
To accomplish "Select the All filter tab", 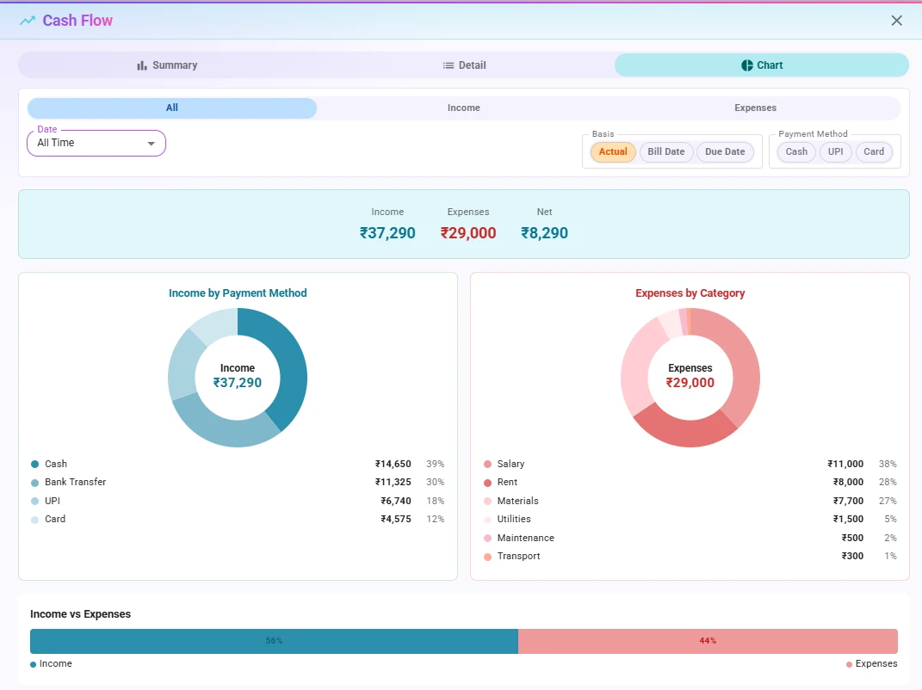I will (x=171, y=108).
